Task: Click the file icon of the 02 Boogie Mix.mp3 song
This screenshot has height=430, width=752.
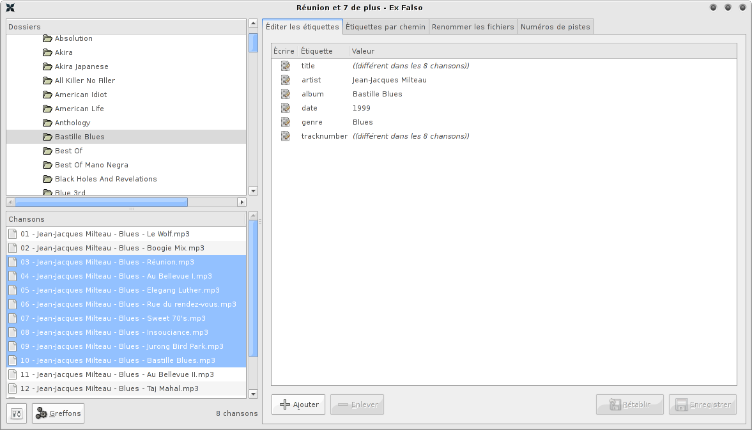Action: [x=13, y=248]
